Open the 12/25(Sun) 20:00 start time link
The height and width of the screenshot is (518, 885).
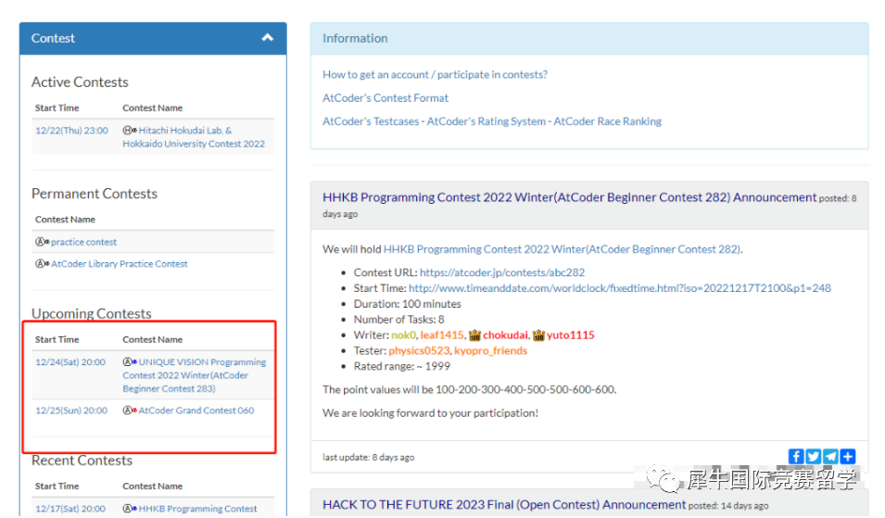[71, 411]
